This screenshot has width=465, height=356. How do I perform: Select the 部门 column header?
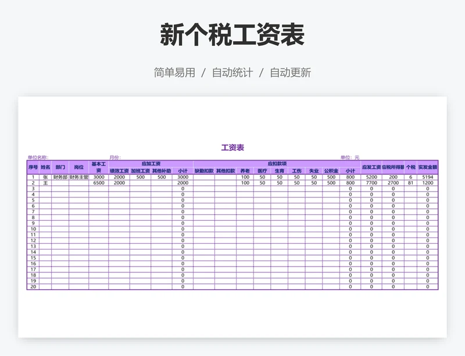click(60, 167)
